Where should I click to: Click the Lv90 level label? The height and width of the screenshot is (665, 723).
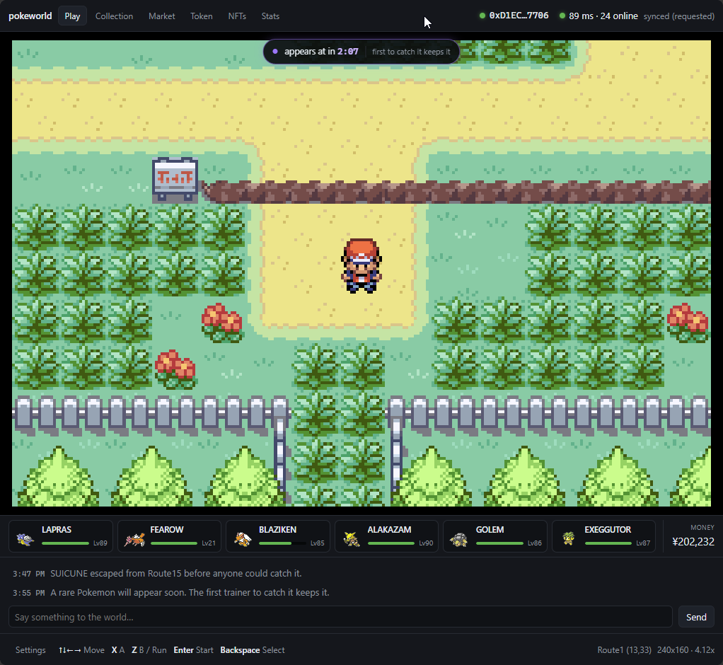click(x=426, y=543)
